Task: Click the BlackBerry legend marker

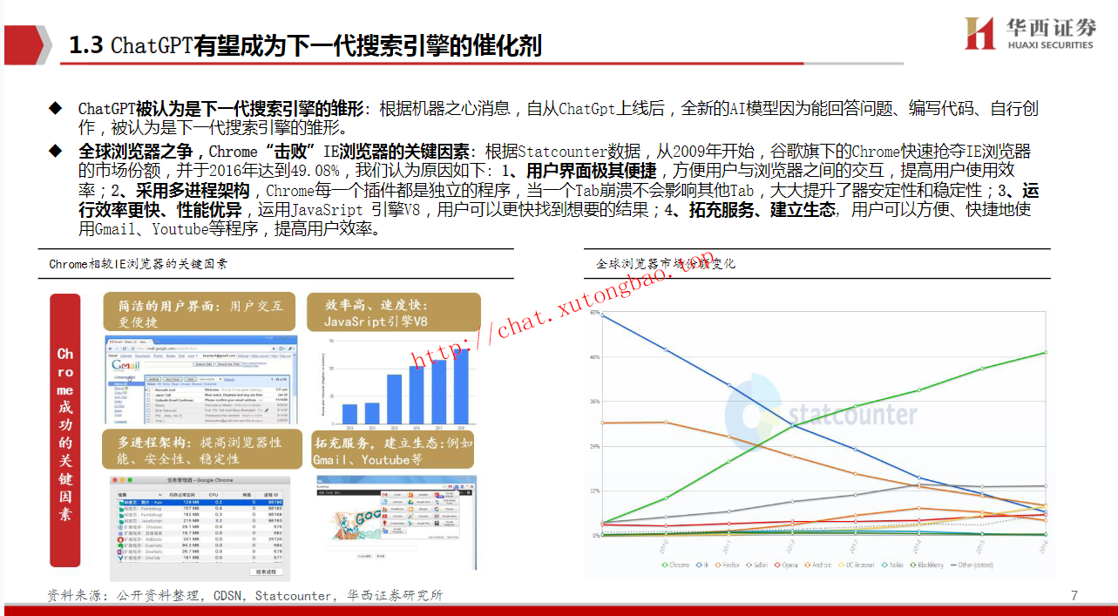Action: 914,565
